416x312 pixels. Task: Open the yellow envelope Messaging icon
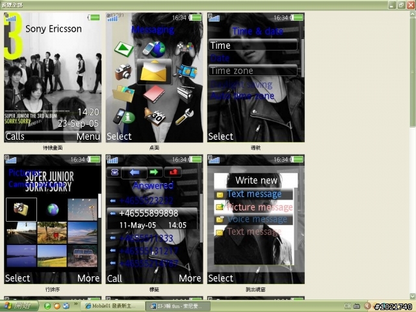click(x=154, y=71)
